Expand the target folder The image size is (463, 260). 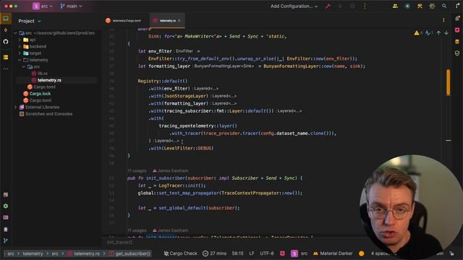tap(20, 53)
